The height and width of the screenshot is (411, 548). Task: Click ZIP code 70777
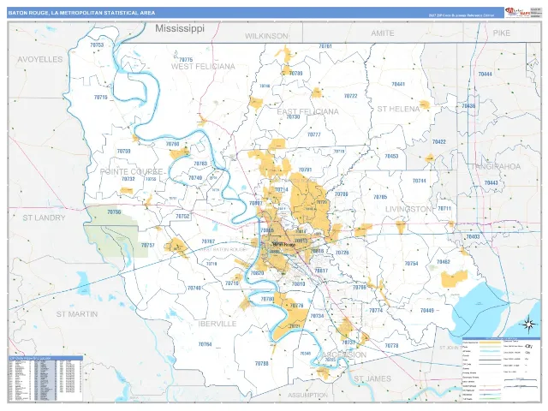pos(314,134)
